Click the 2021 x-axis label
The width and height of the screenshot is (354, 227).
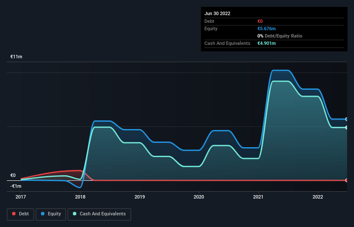[x=258, y=197]
